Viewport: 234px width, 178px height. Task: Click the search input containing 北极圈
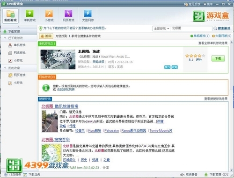point(191,28)
